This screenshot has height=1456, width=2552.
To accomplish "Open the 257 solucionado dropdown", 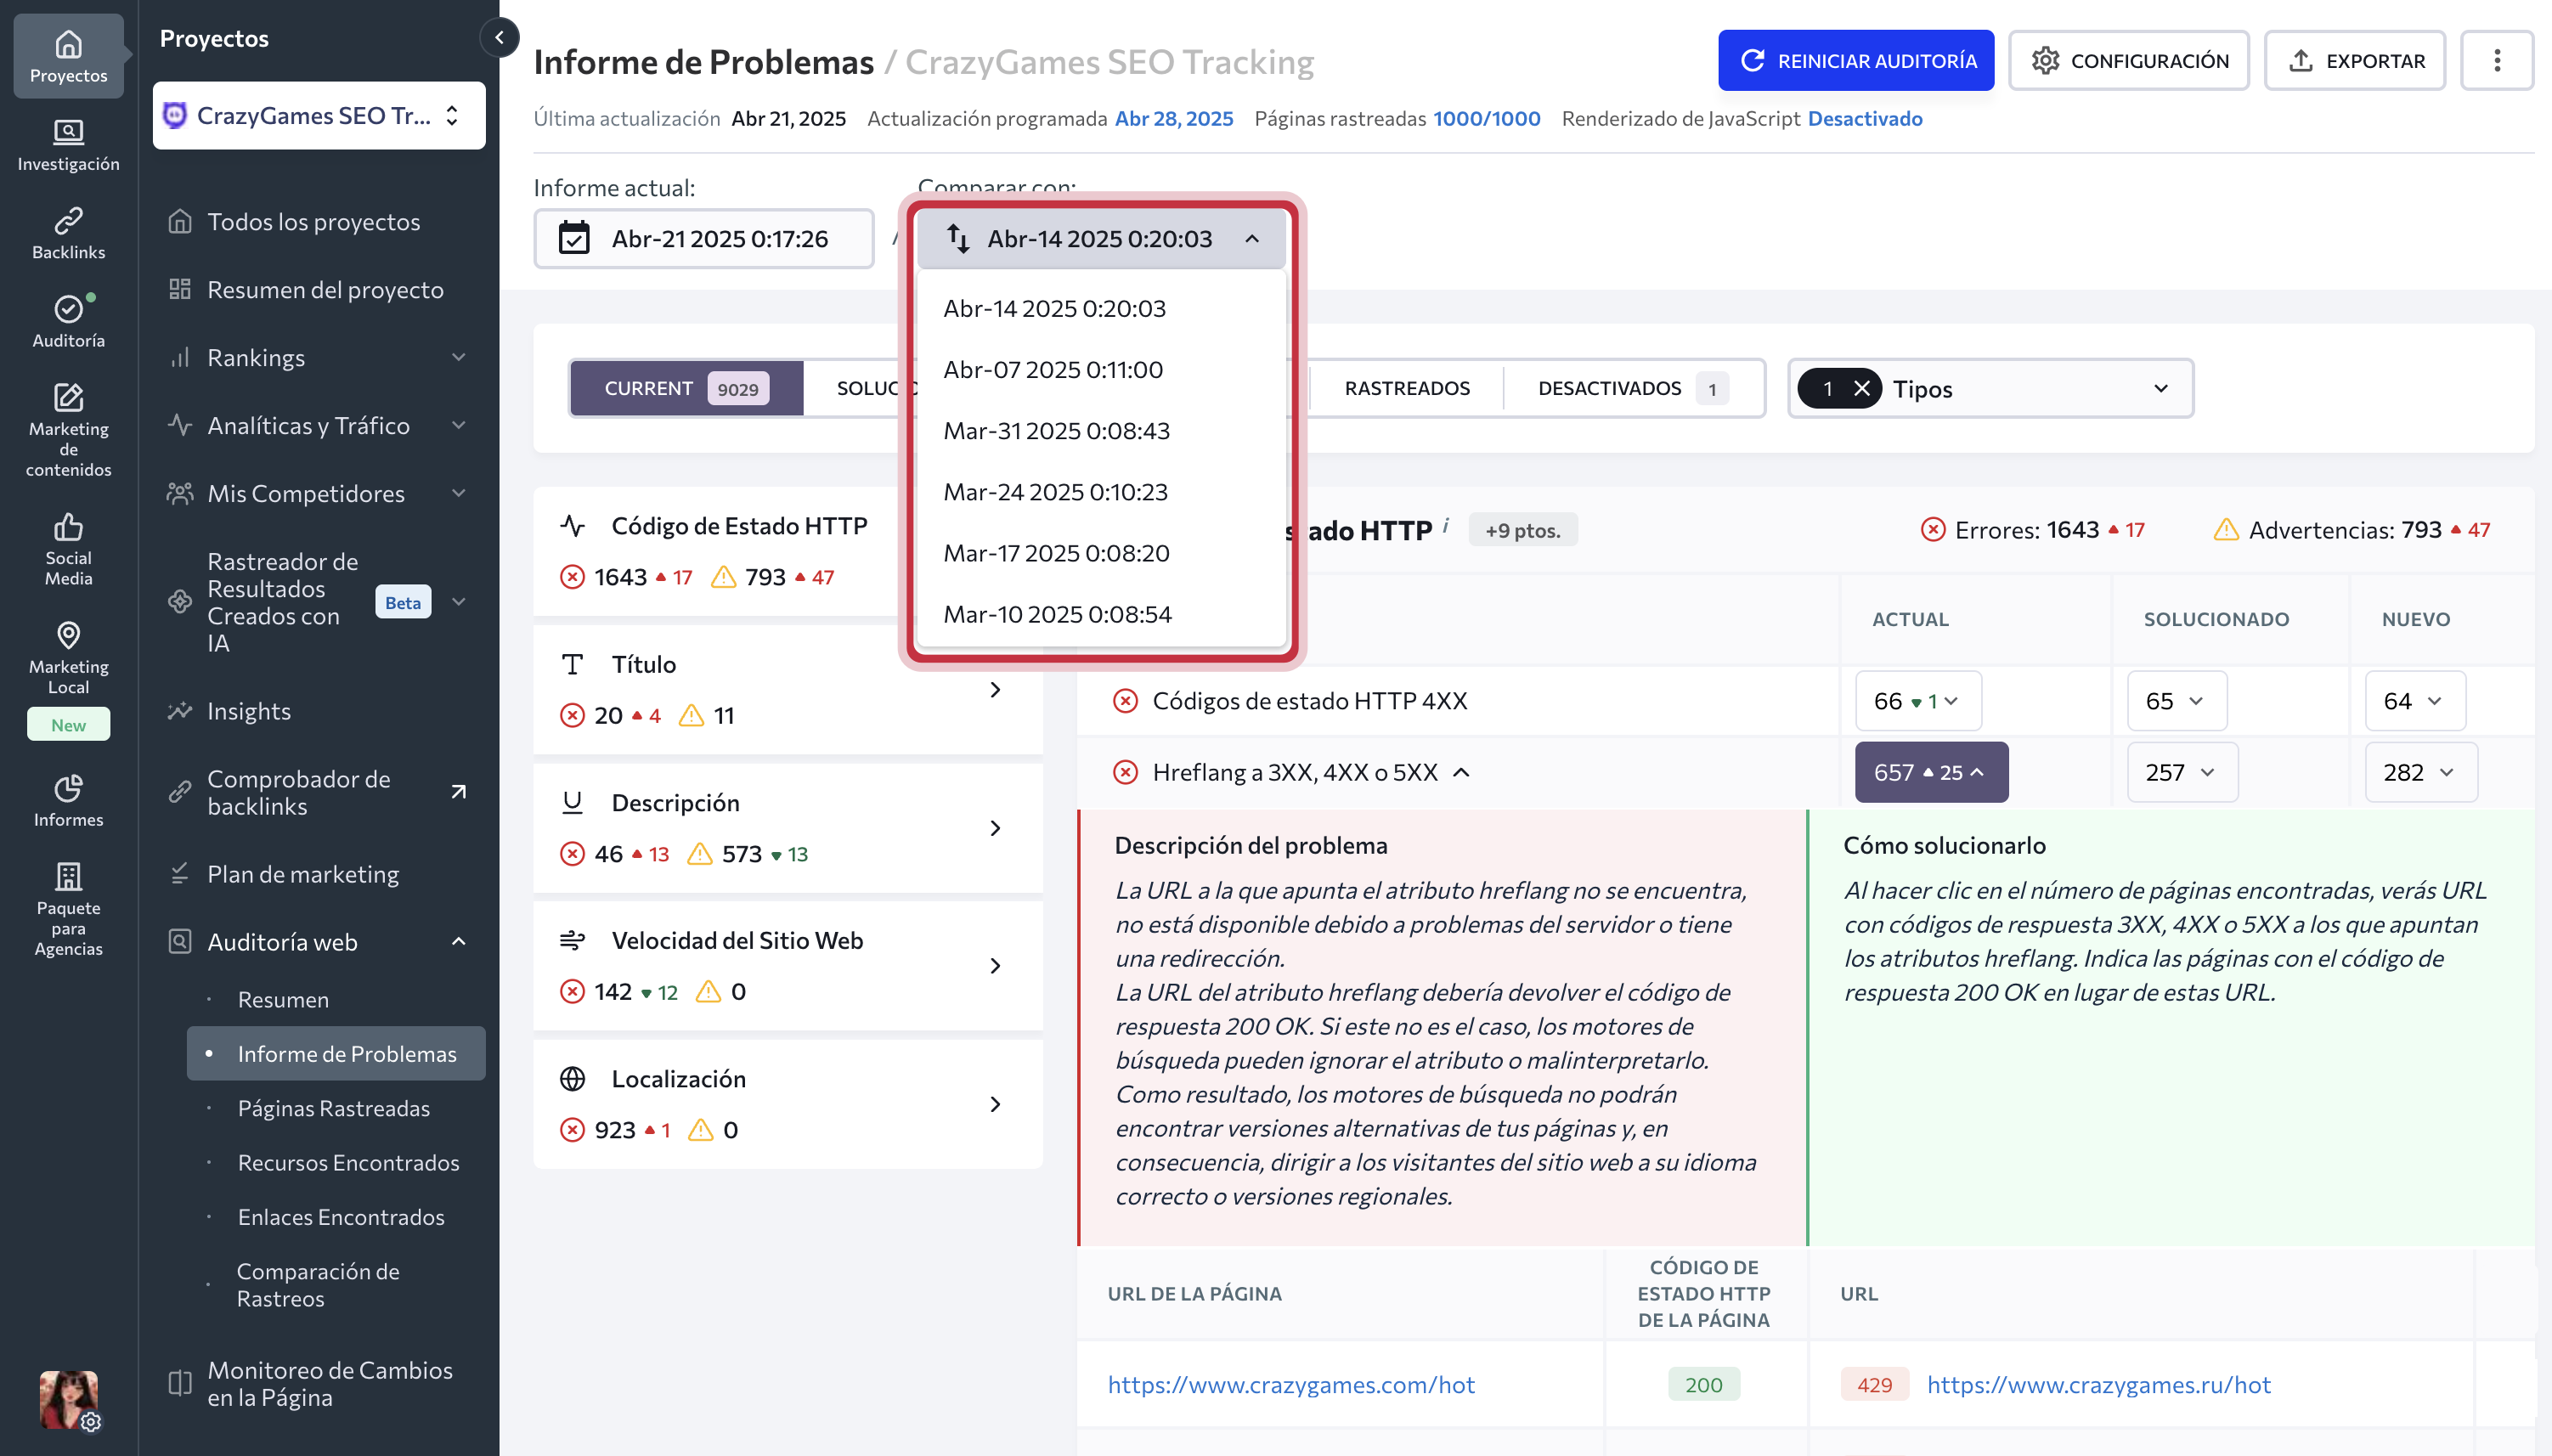I will point(2183,771).
